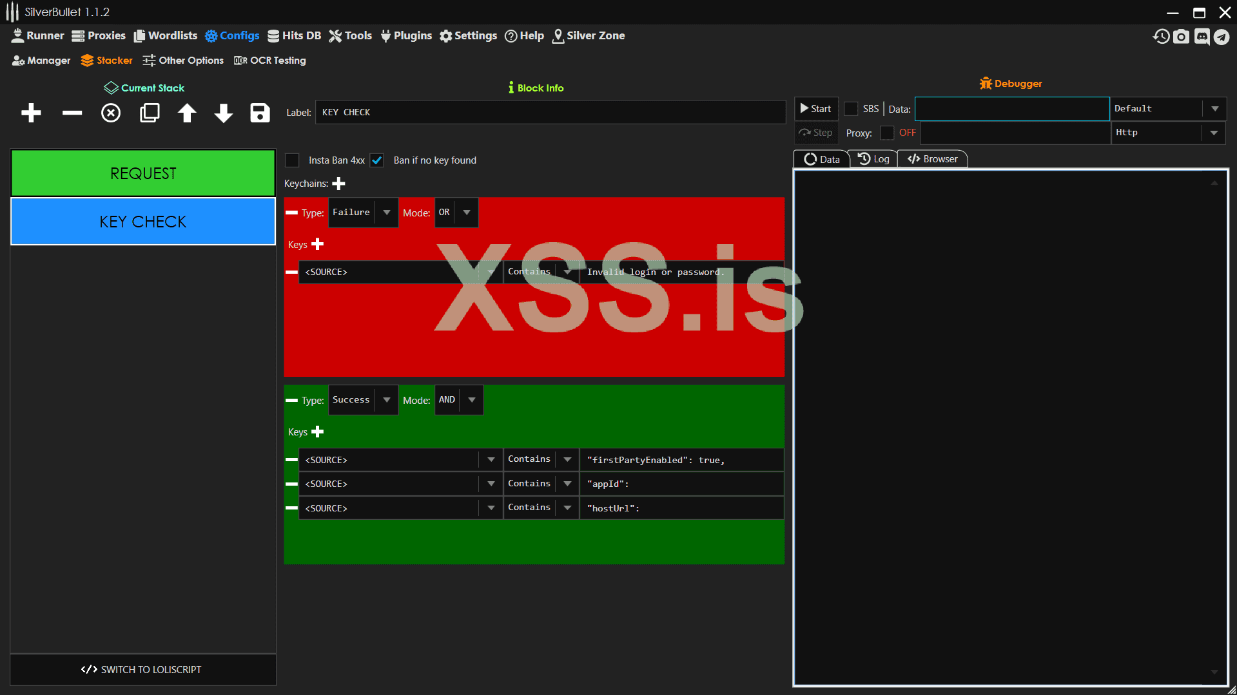Uncheck Ban if no key found
Viewport: 1237px width, 695px height.
377,160
